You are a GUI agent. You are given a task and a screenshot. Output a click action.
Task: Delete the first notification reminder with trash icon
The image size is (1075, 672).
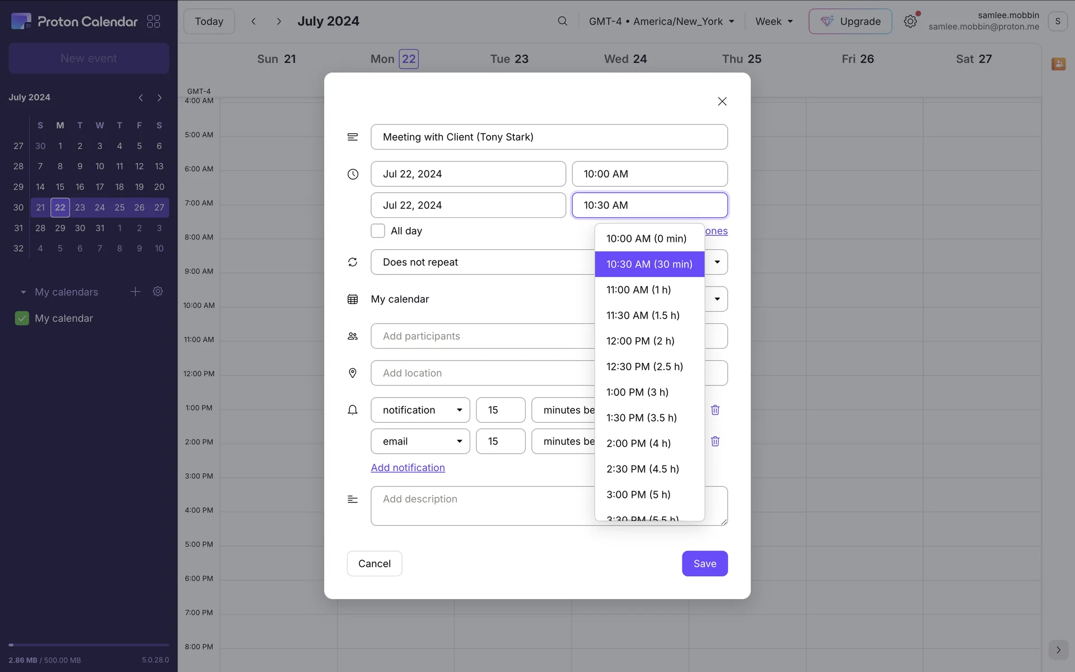[715, 410]
